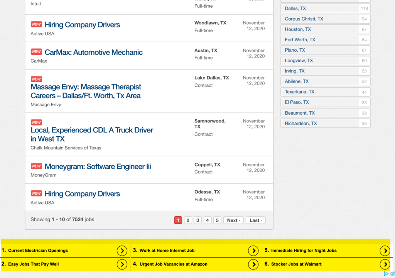The image size is (395, 278).
Task: Click the Massage Envy company name text
Action: [x=46, y=104]
